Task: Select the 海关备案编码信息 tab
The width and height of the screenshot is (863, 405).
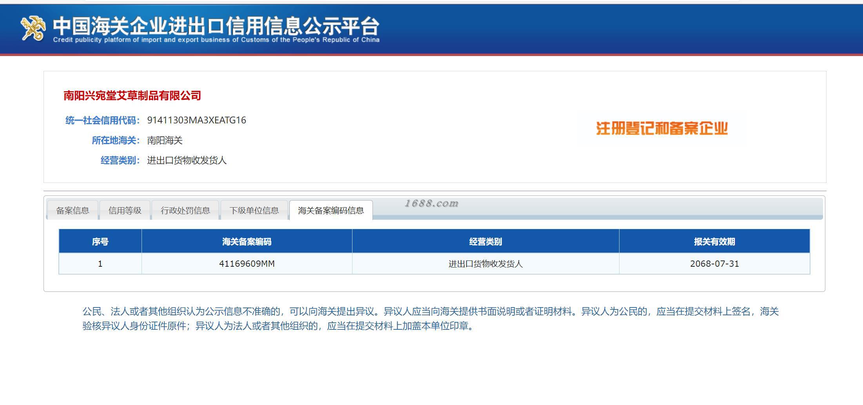Action: coord(331,210)
